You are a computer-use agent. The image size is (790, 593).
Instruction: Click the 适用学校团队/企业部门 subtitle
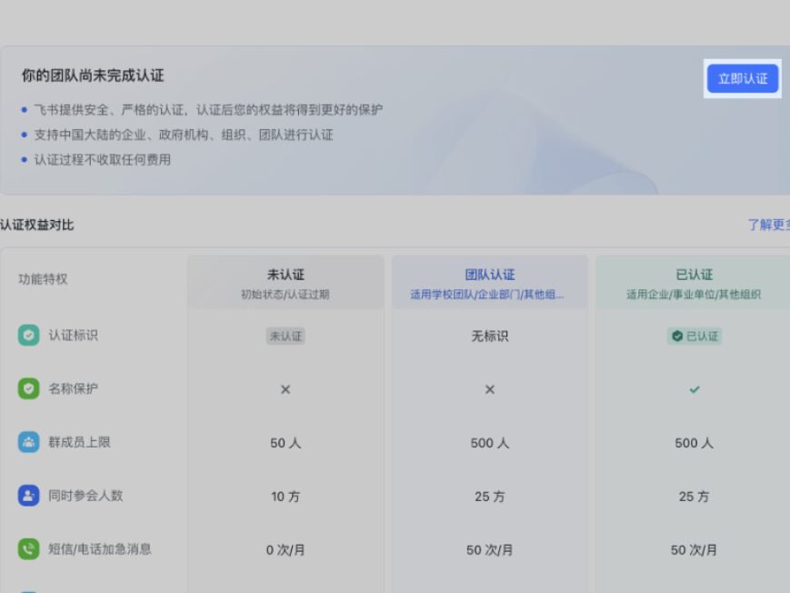(487, 295)
